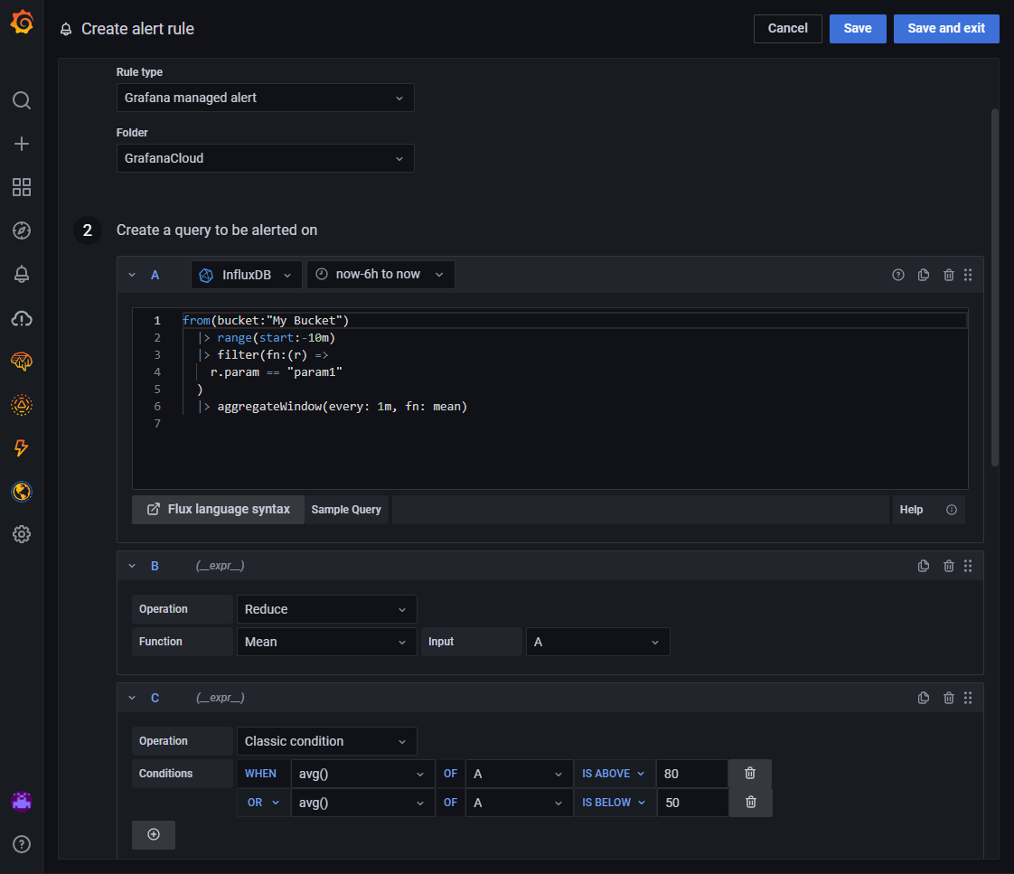The image size is (1014, 874).
Task: Click the purple user avatar icon
Action: click(x=22, y=801)
